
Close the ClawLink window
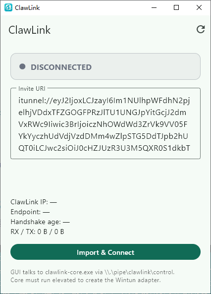[199, 7]
